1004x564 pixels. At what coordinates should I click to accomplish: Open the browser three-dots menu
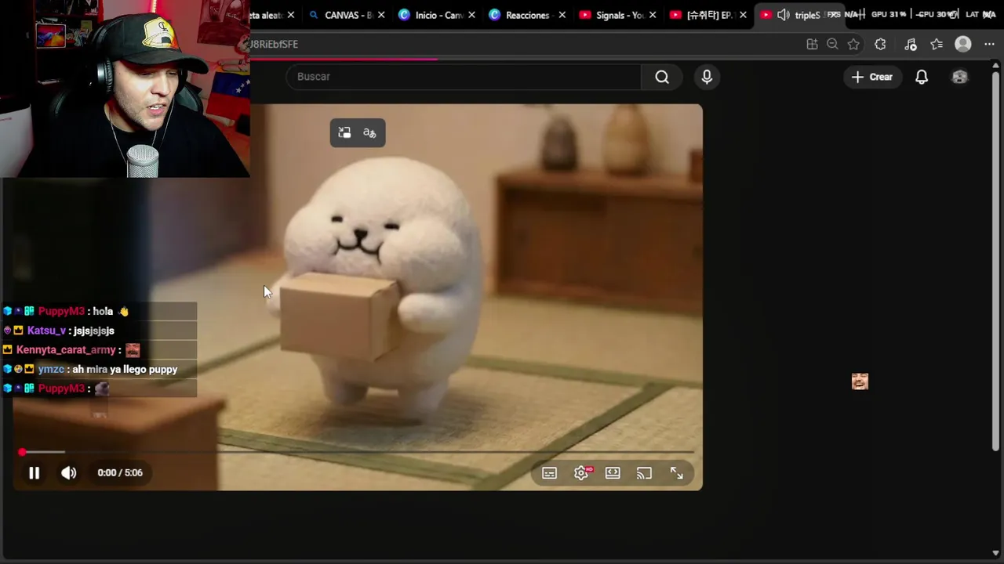(x=989, y=45)
